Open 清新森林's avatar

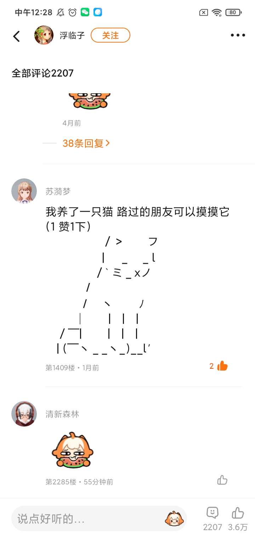[x=24, y=414]
